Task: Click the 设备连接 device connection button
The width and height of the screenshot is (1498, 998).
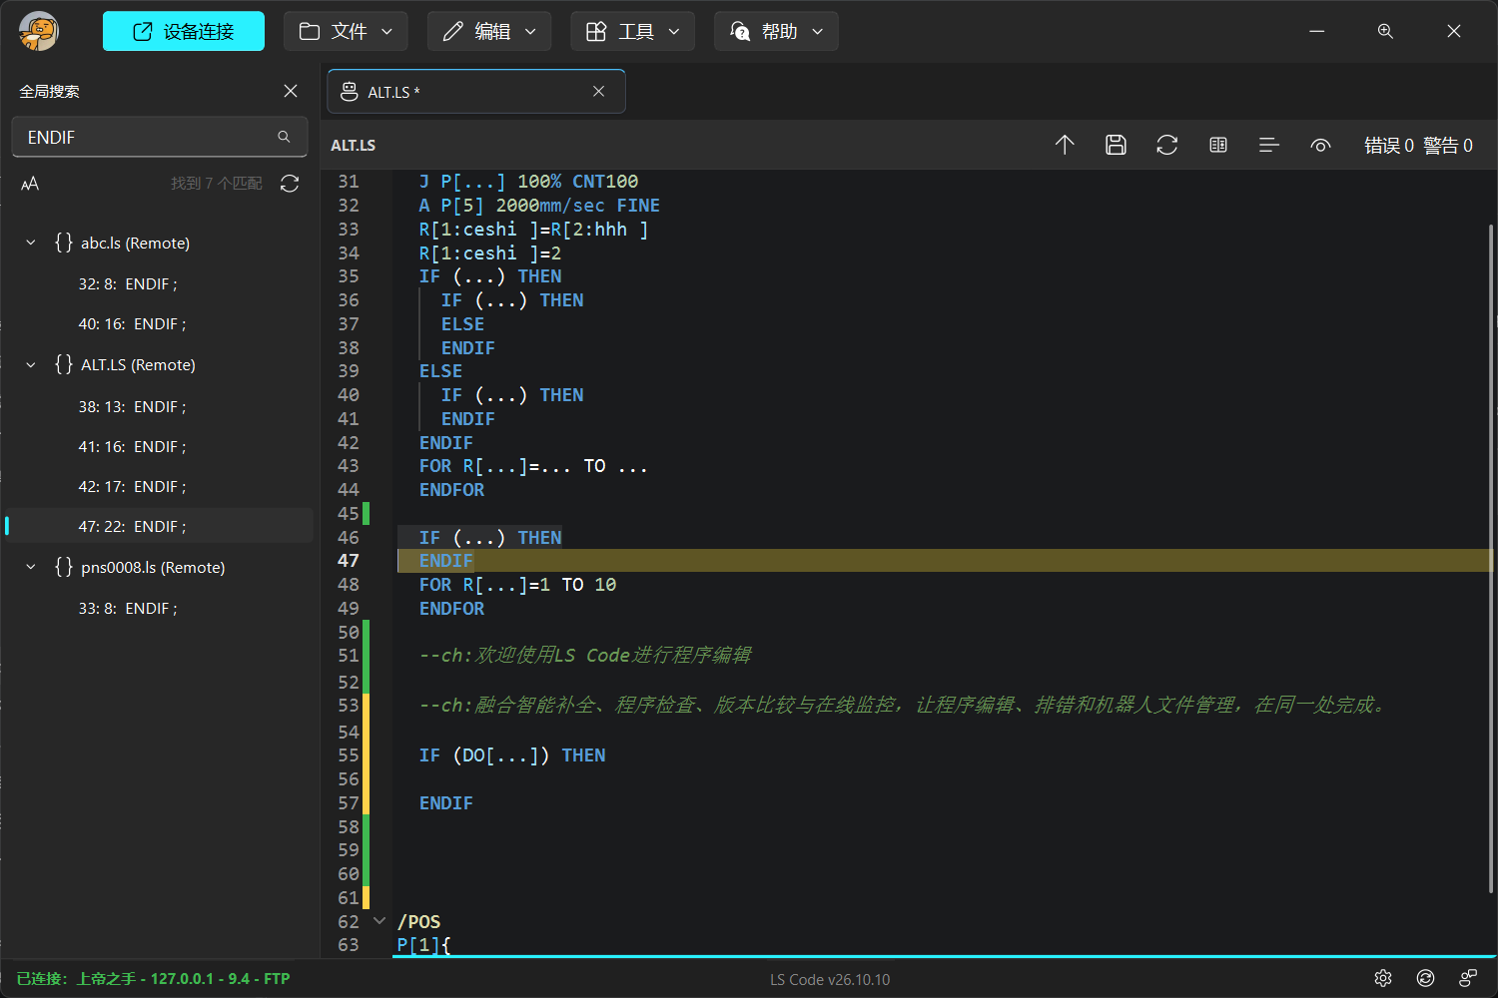Action: [184, 31]
